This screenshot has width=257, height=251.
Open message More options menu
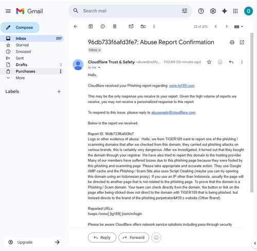tap(242, 62)
